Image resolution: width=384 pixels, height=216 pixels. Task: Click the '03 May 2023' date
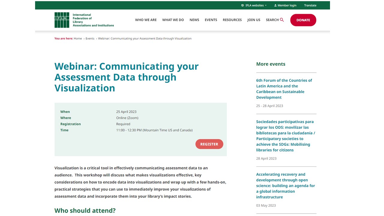pos(266,205)
